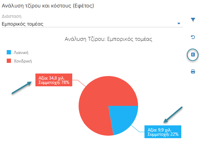Open the Διάσταση dropdown arrow
This screenshot has height=168, width=199.
pos(179,23)
